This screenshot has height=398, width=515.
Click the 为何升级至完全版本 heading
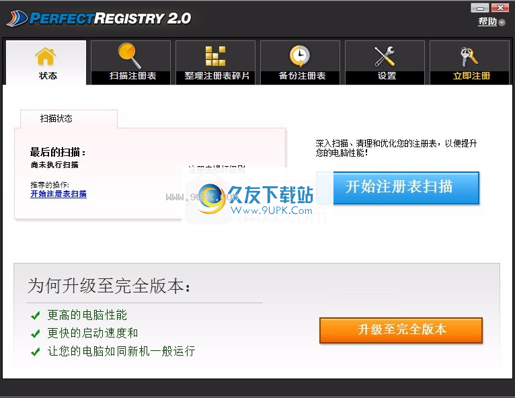pos(109,285)
